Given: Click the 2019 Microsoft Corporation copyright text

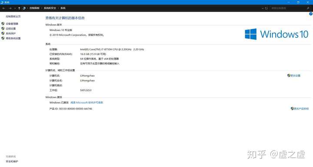Looking at the screenshot, I should (77, 35).
